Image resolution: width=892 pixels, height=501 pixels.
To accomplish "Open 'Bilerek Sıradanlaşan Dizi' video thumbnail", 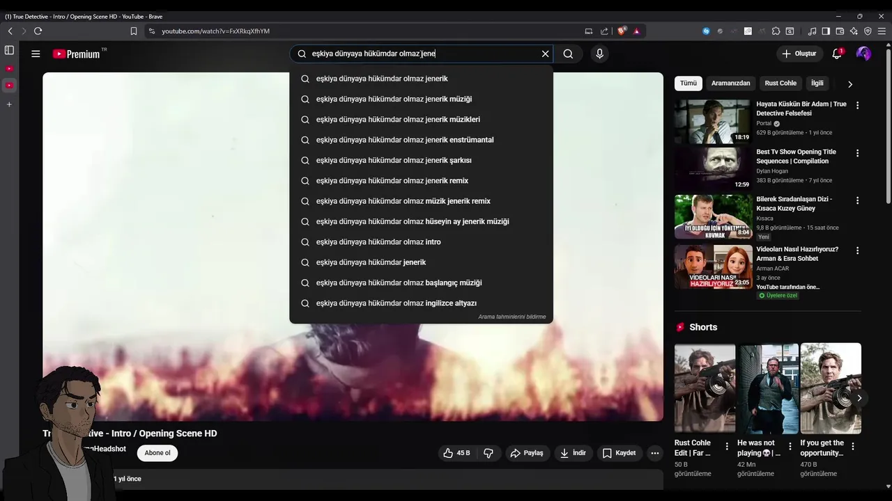I will 713,216.
